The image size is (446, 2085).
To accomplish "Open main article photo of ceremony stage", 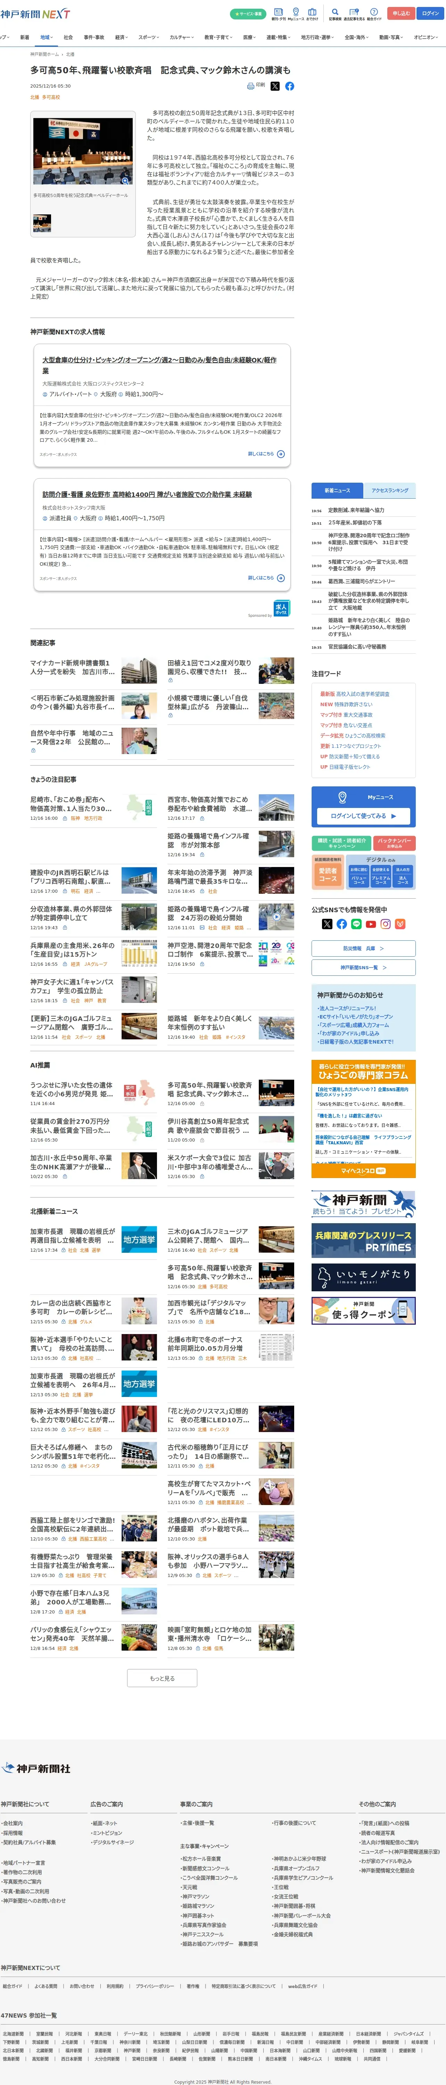I will tap(83, 152).
